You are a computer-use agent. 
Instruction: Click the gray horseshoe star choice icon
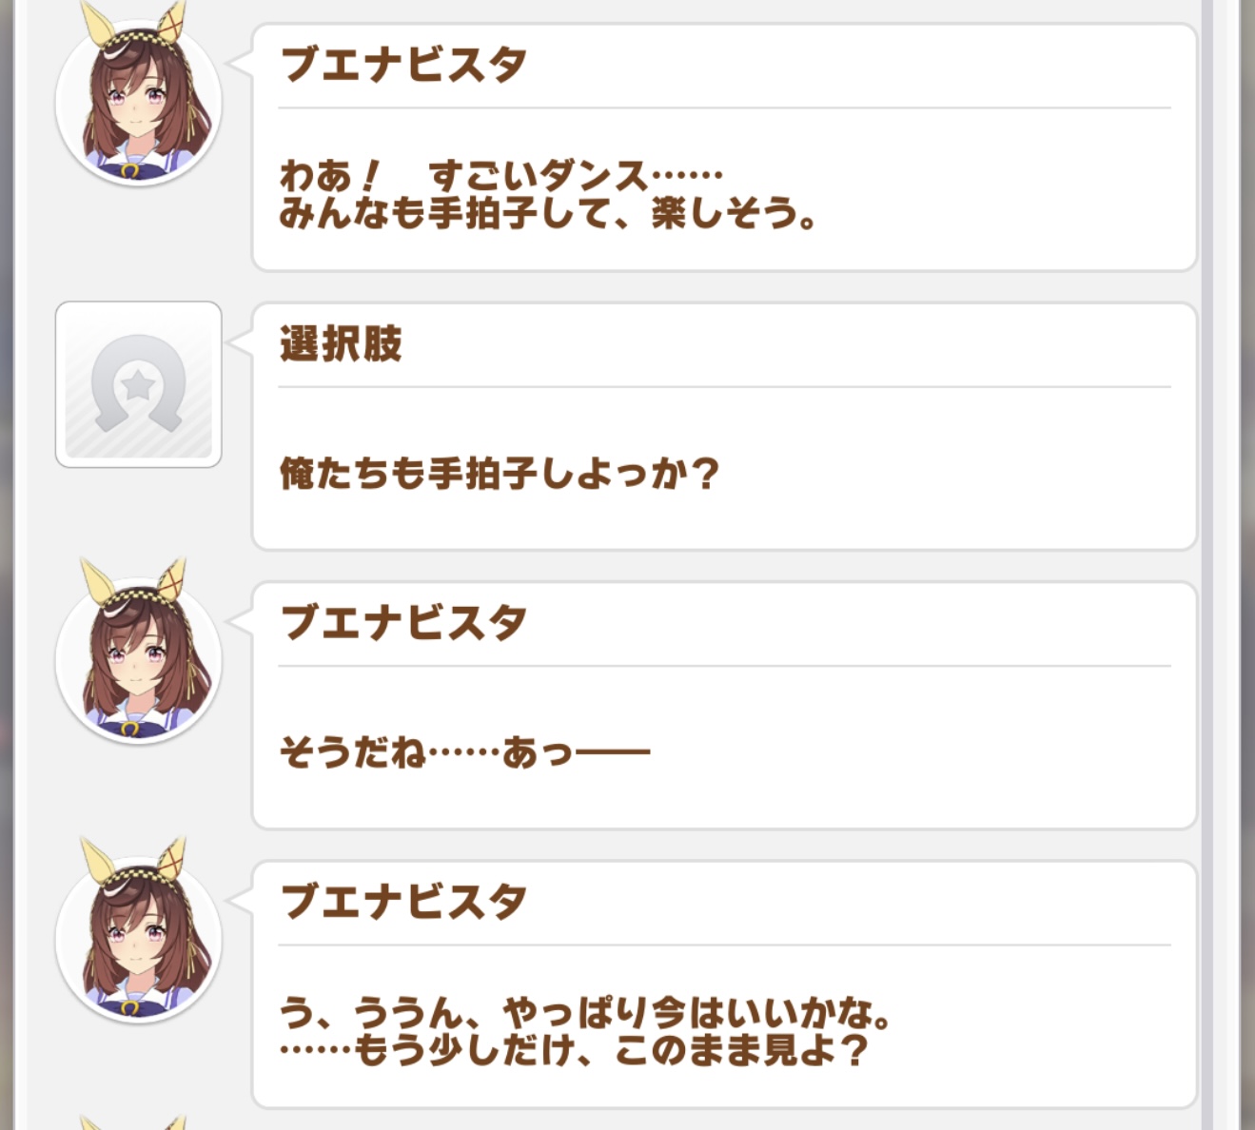[x=139, y=384]
